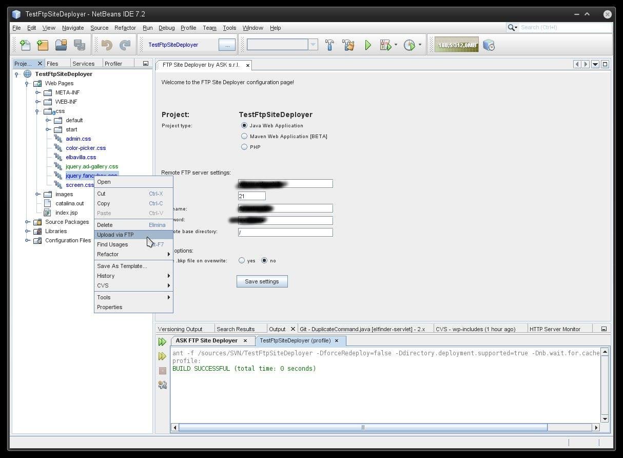
Task: Open the Clean and Build icon
Action: pyautogui.click(x=348, y=45)
